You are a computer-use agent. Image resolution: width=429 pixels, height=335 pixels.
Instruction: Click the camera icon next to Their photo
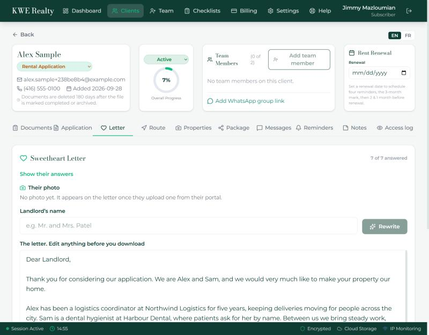[x=23, y=188]
